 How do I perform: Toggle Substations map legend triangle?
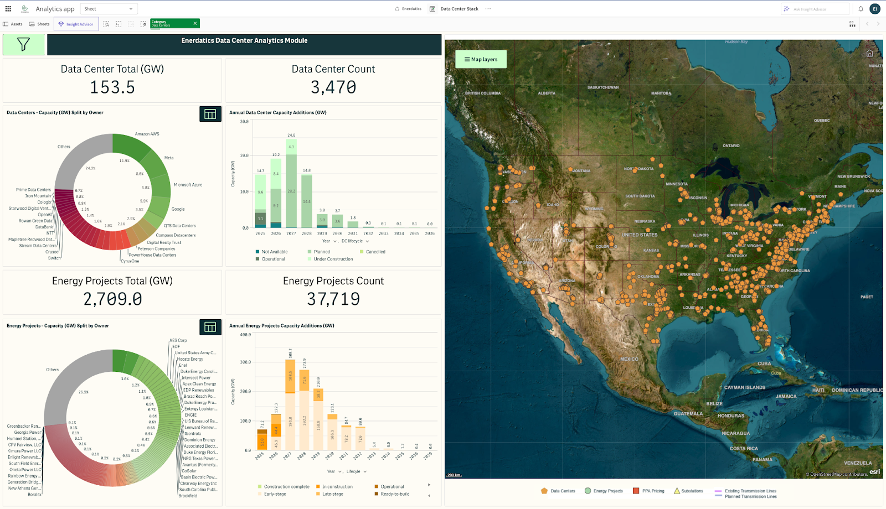[677, 491]
